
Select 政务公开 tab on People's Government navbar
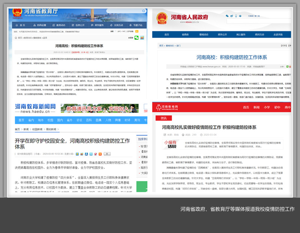pos(222,35)
